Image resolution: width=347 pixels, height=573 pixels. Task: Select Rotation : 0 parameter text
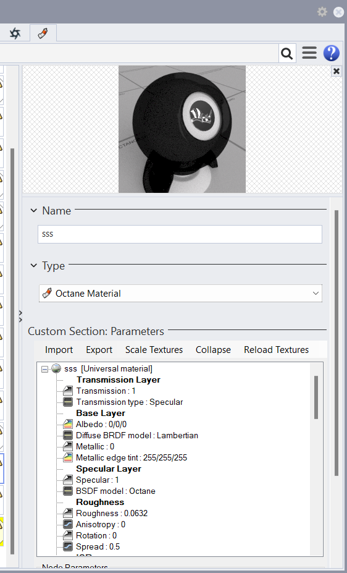[96, 536]
